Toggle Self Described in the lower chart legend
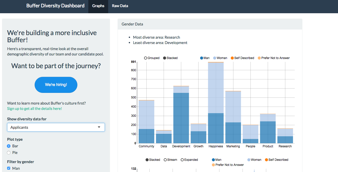The height and width of the screenshot is (172, 338). click(x=277, y=160)
